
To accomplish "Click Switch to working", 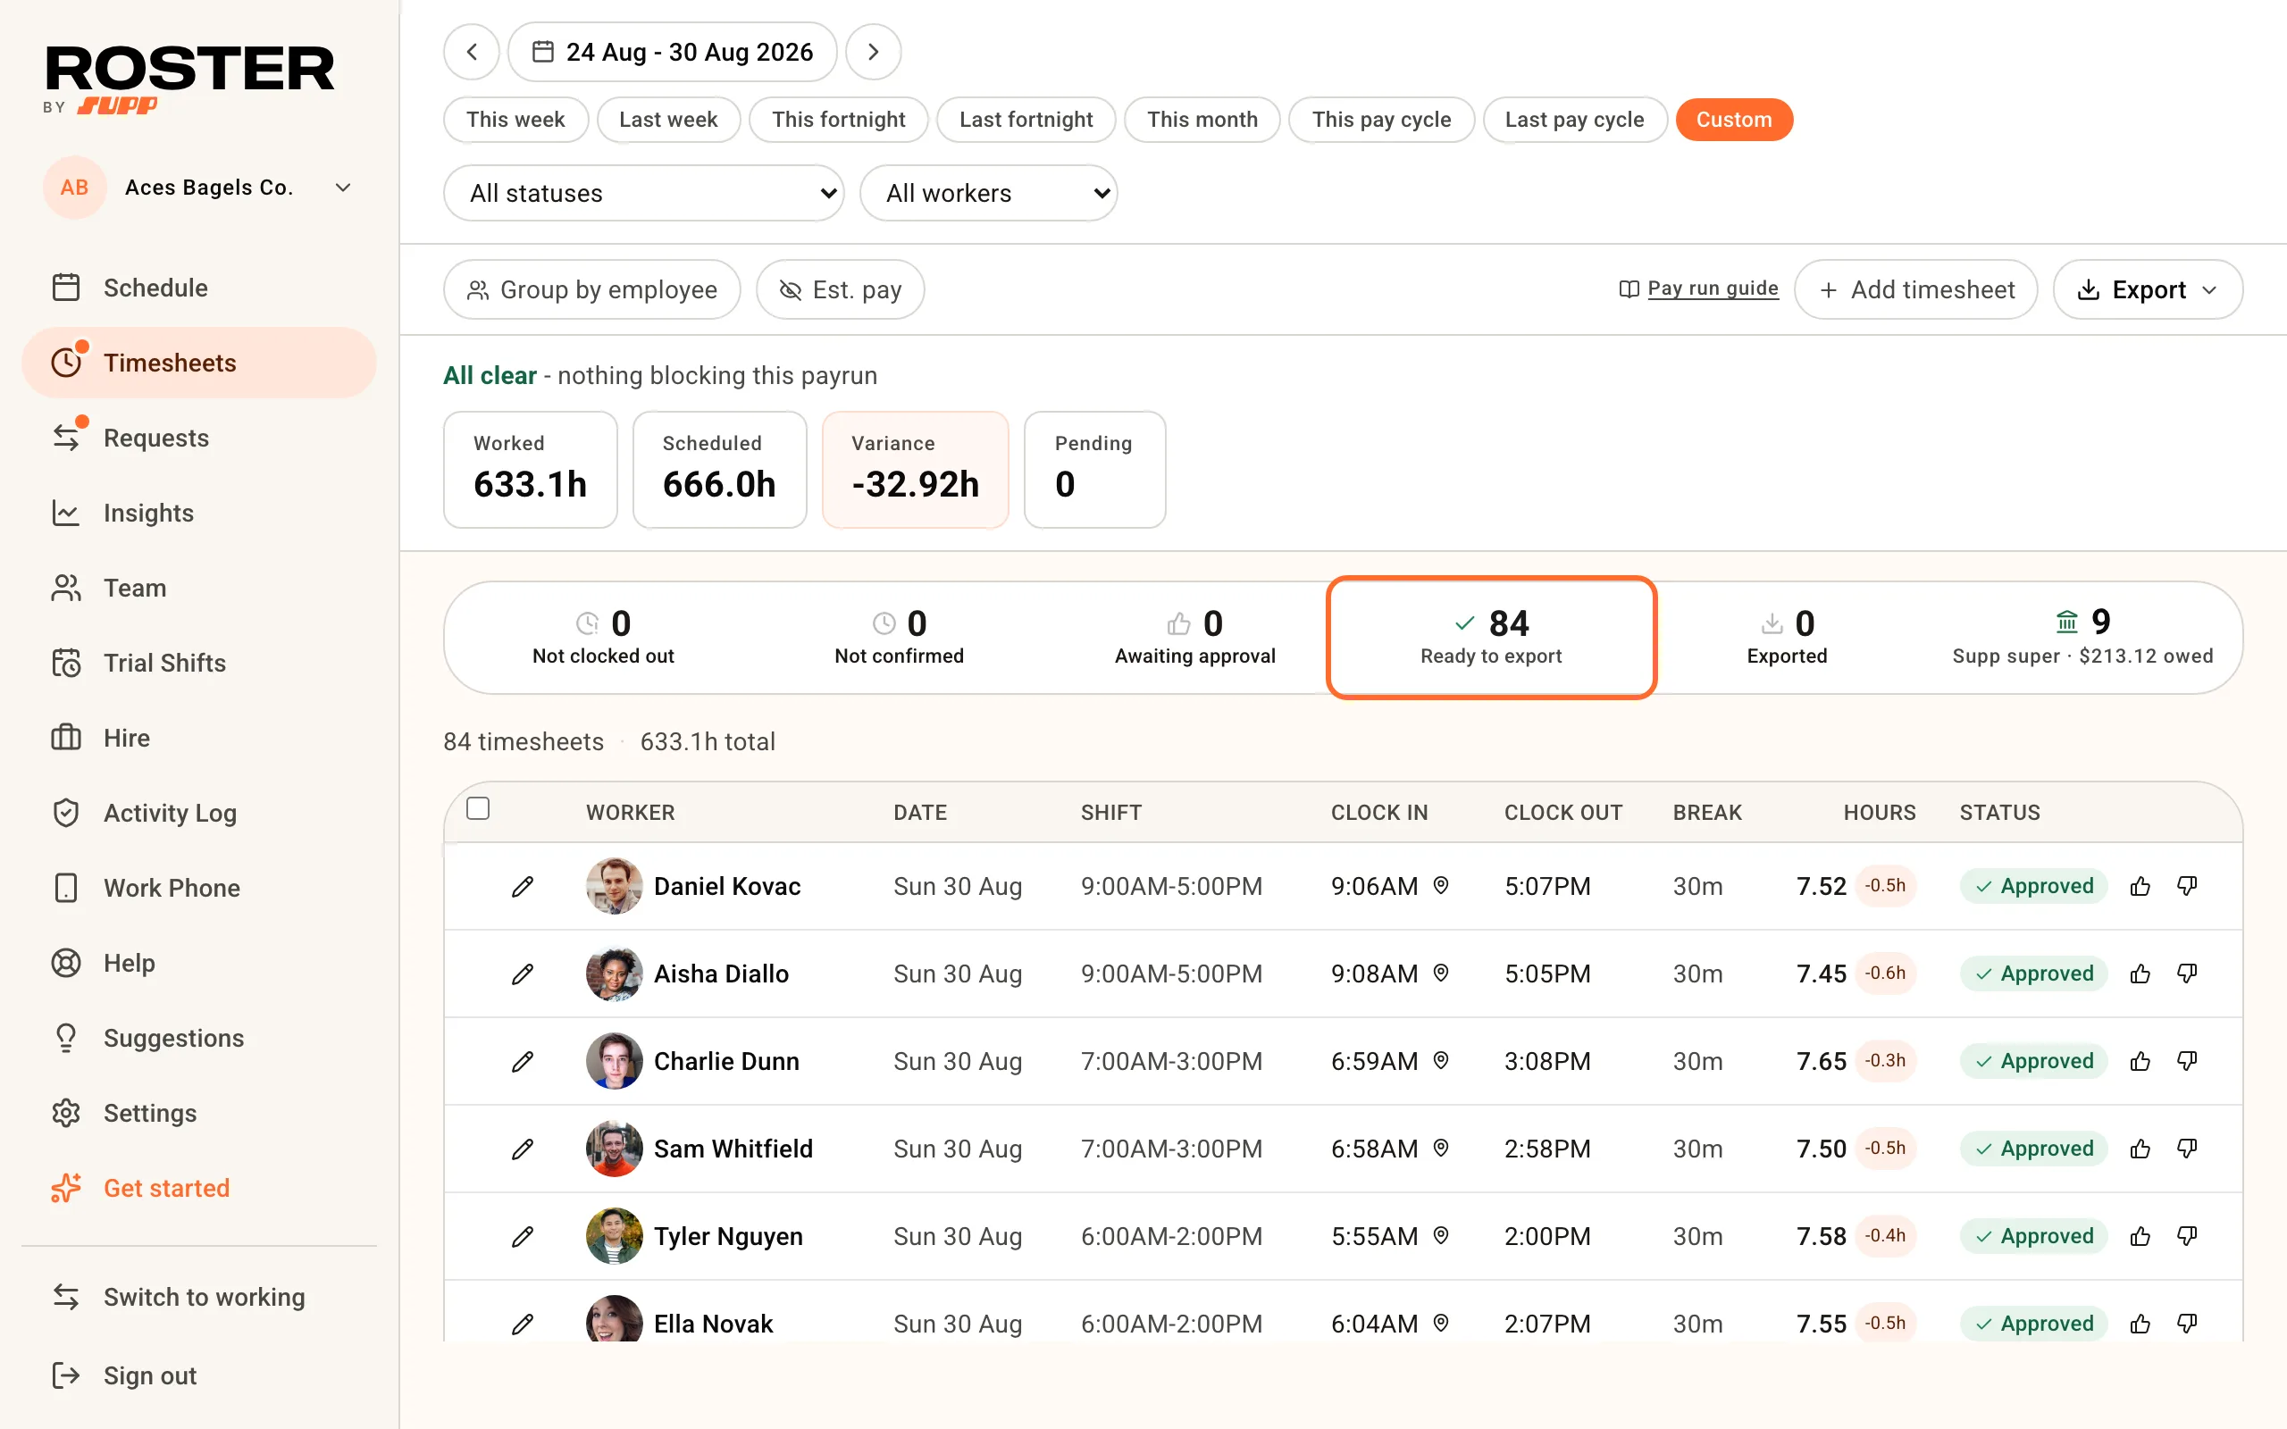I will coord(199,1297).
